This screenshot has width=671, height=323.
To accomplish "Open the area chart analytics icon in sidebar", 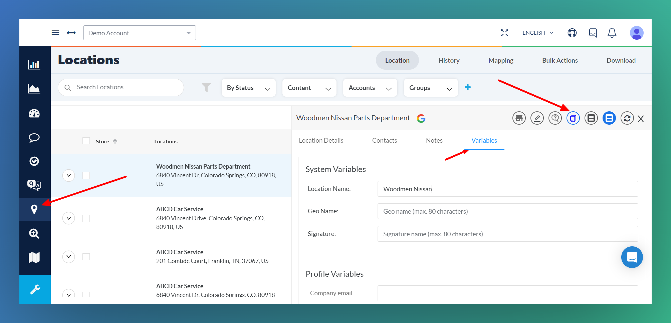I will (34, 89).
